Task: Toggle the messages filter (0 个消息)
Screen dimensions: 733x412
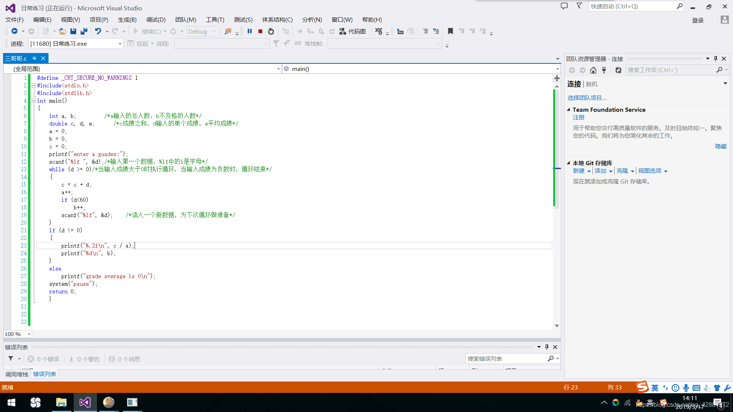Action: [124, 359]
